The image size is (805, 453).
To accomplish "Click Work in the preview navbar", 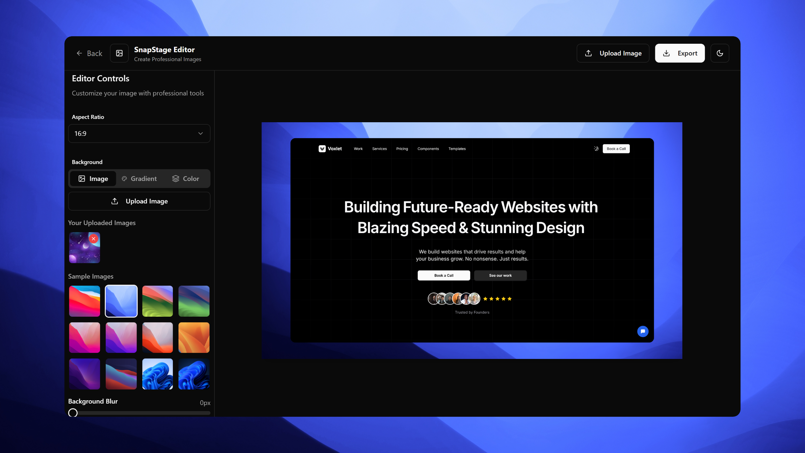I will 358,149.
